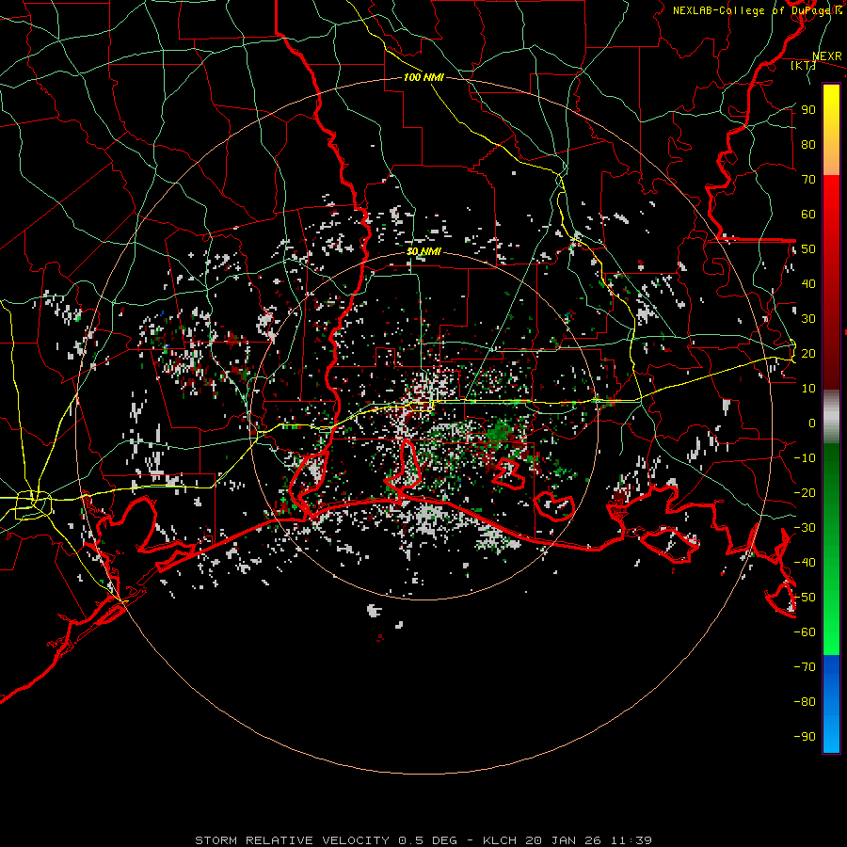Select the -40 value on the velocity scale
Image resolution: width=847 pixels, height=847 pixels.
(x=805, y=563)
